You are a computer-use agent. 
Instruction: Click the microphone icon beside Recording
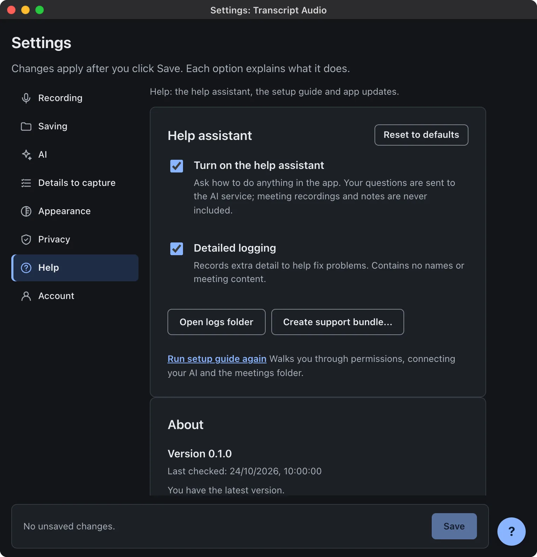click(x=26, y=98)
